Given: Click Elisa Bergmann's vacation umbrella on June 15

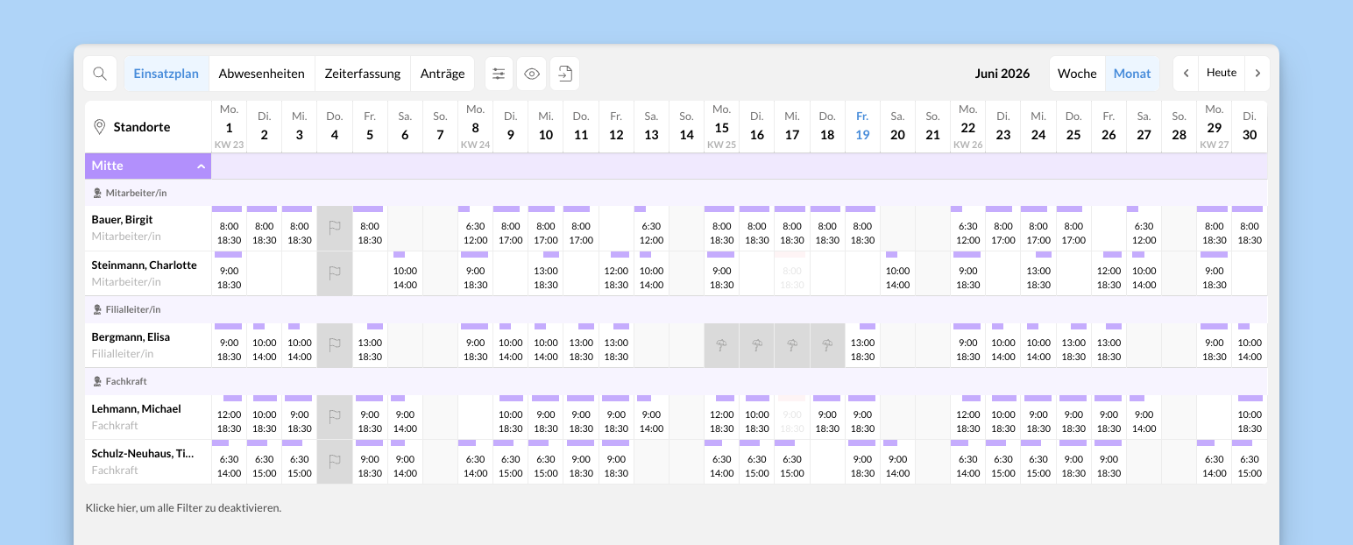Looking at the screenshot, I should (722, 345).
